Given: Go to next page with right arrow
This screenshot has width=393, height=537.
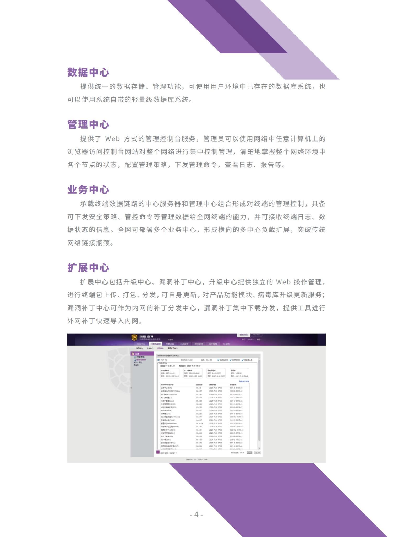Looking at the screenshot, I should coord(251,452).
